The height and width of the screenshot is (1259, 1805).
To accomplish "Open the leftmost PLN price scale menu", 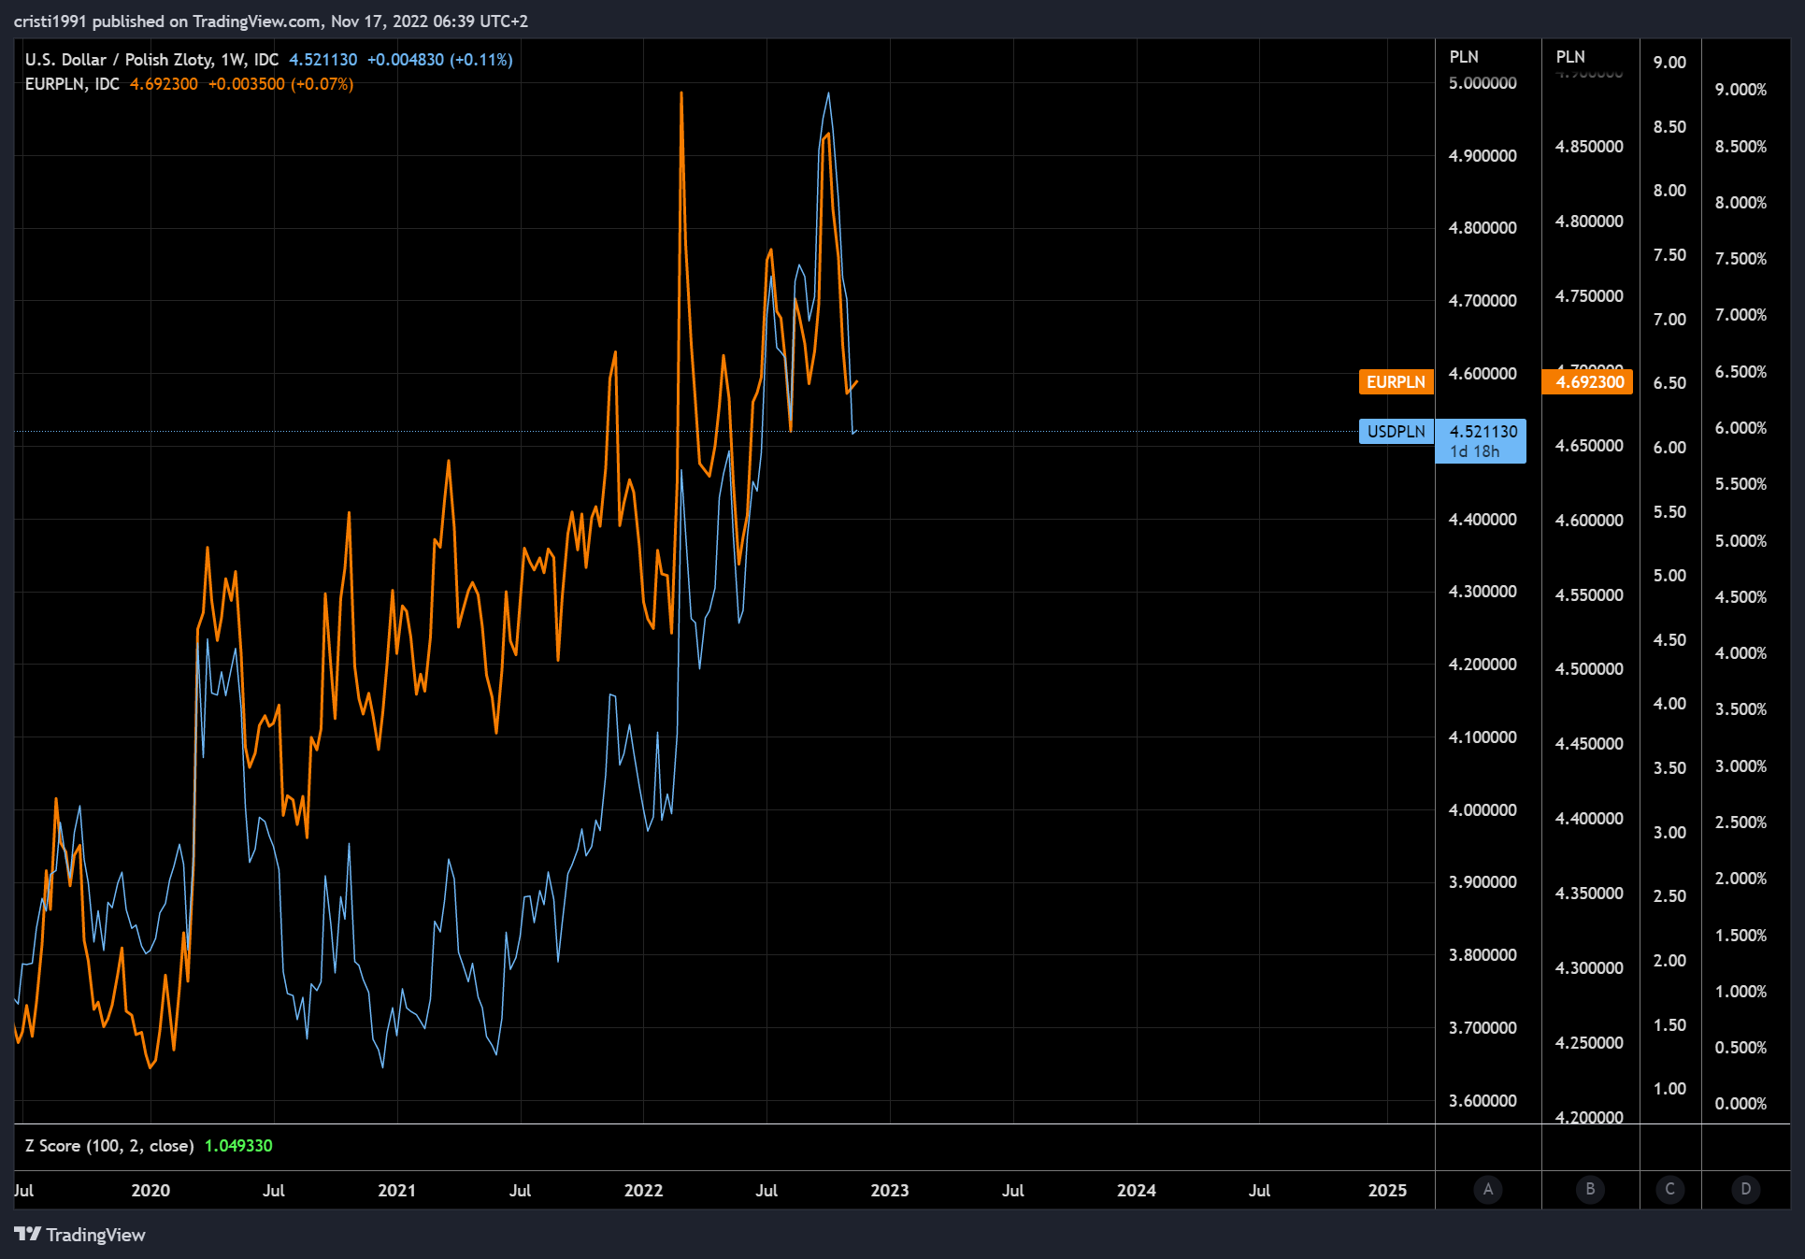I will [1464, 56].
